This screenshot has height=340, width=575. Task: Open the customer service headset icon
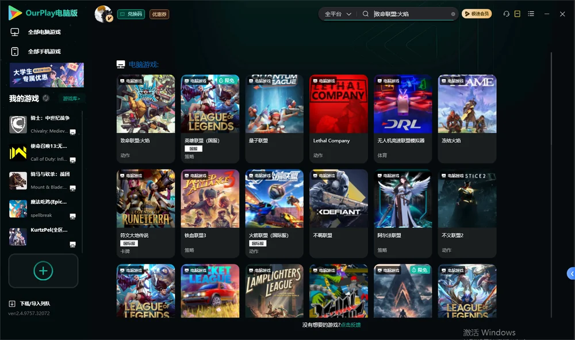point(506,14)
